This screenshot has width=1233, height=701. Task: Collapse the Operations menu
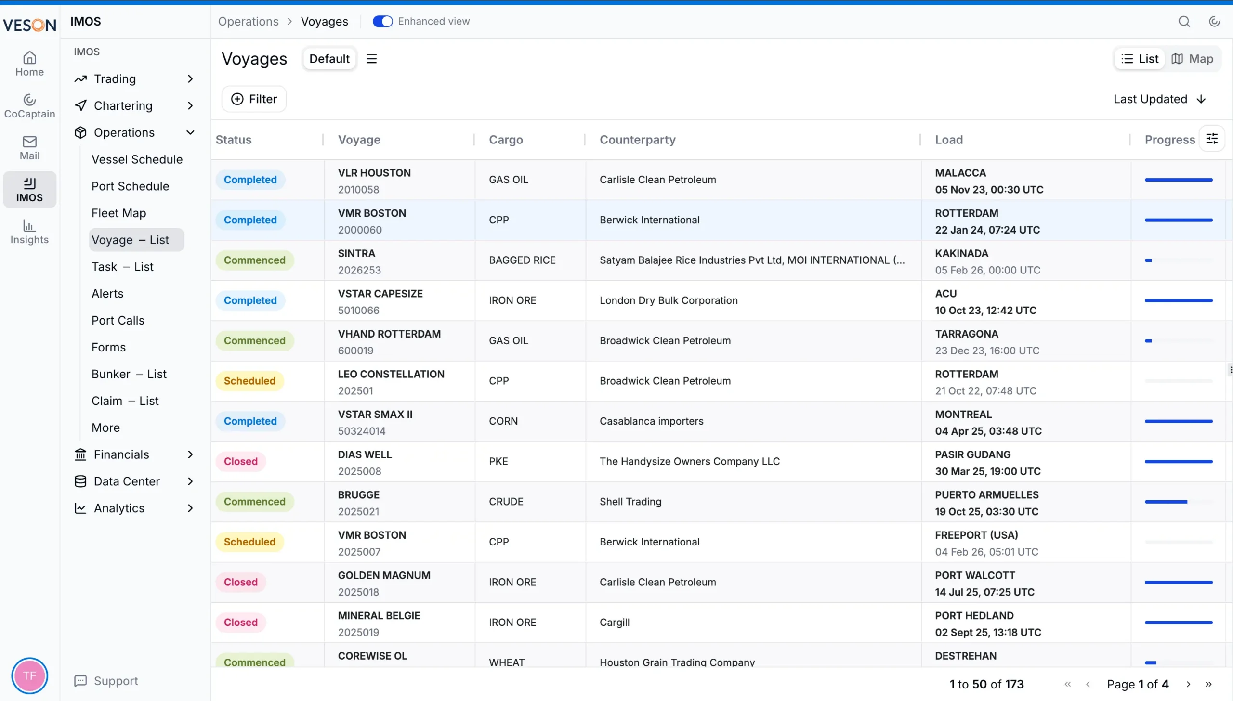pos(190,132)
